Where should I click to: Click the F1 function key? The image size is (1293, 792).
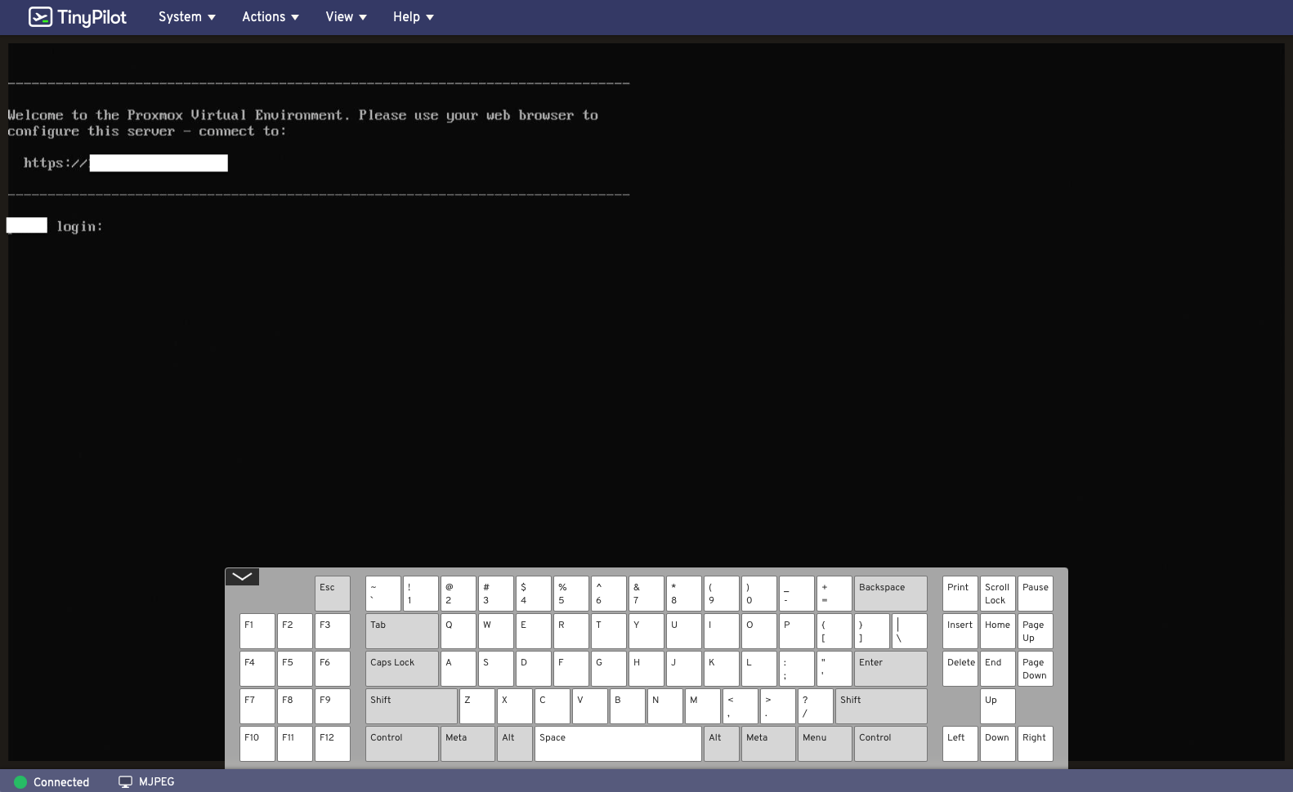tap(257, 631)
